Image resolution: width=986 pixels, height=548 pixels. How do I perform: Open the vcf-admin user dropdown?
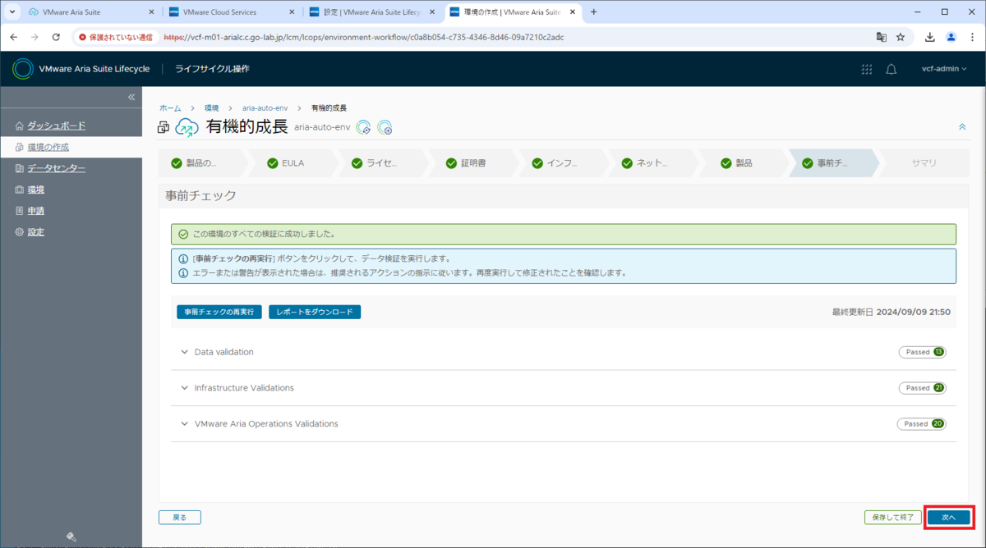[945, 69]
